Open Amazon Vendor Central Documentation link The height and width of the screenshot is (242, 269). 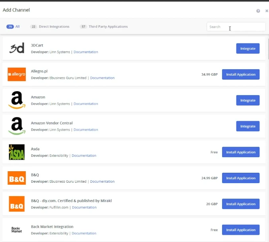click(86, 130)
